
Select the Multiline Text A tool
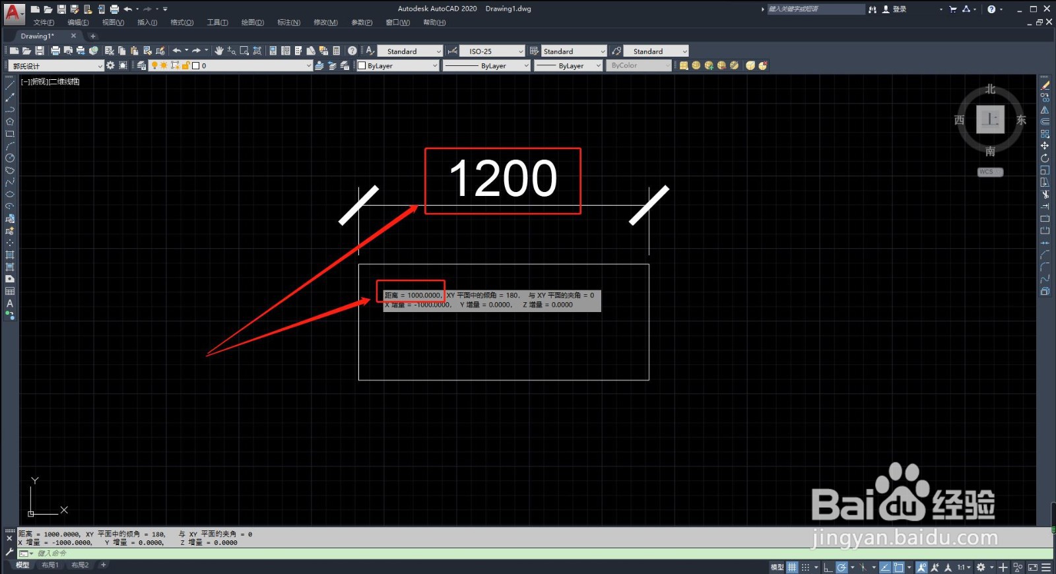click(10, 303)
